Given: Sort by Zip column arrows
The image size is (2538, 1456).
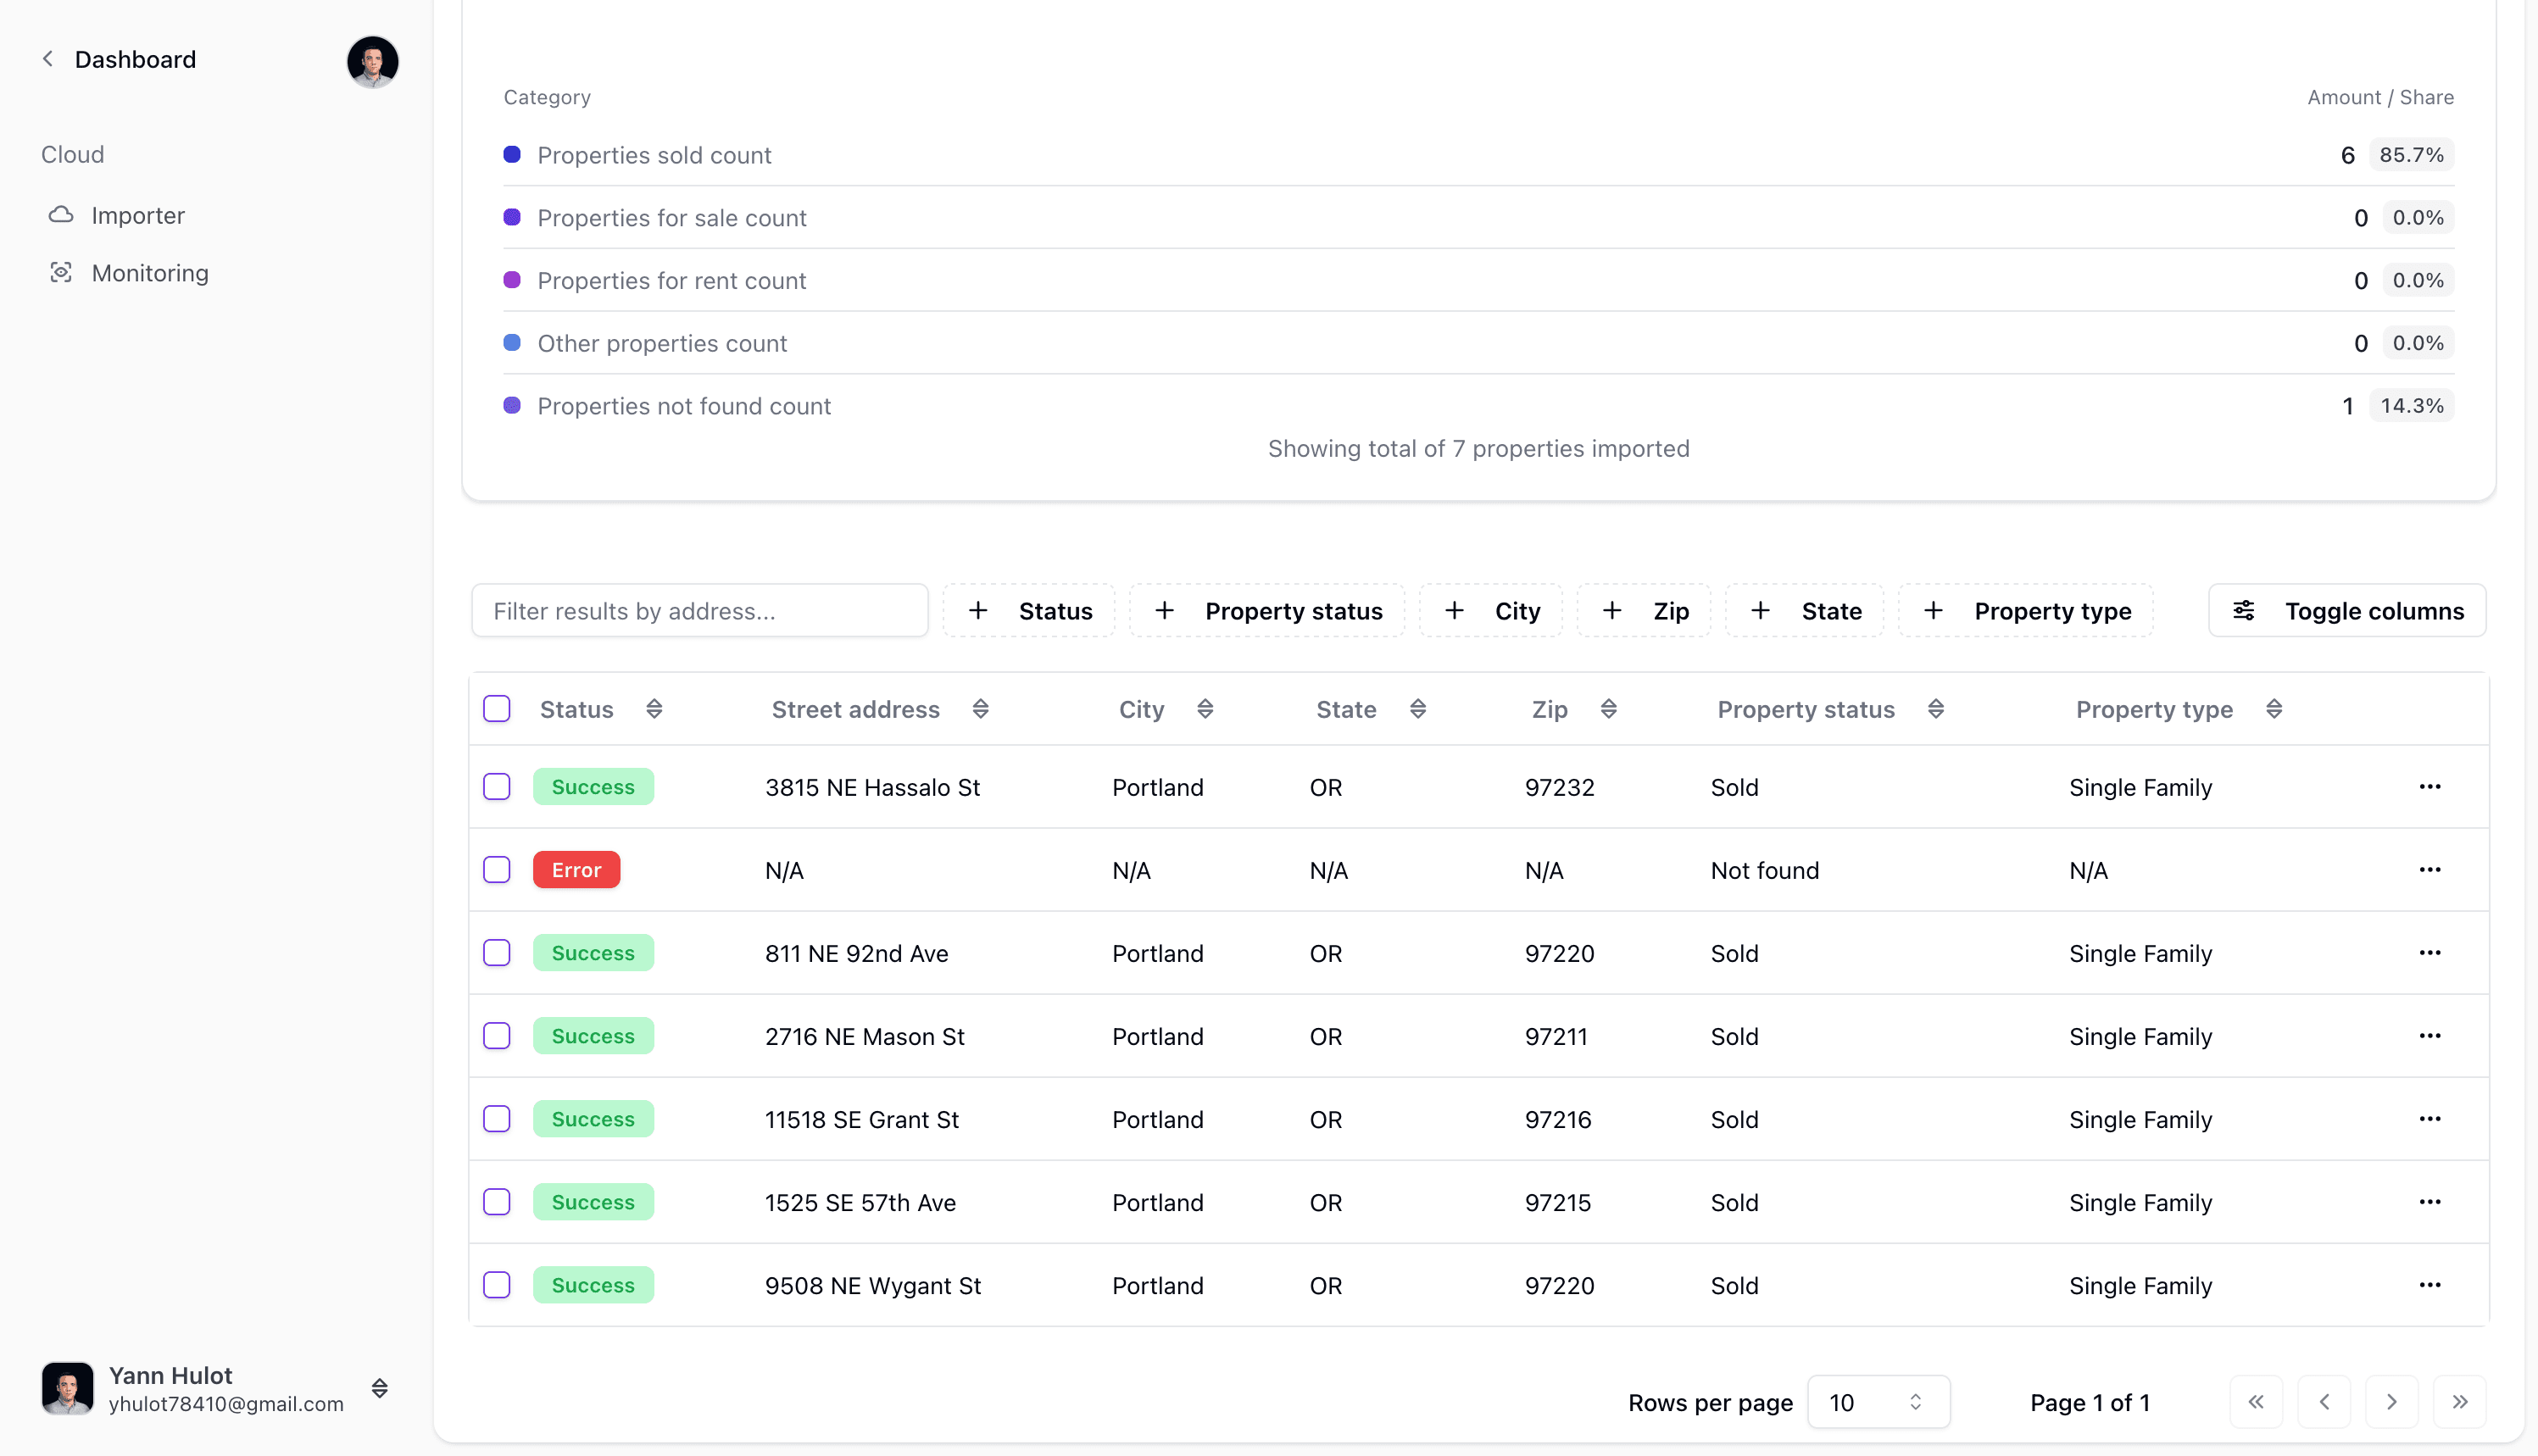Looking at the screenshot, I should coord(1608,709).
